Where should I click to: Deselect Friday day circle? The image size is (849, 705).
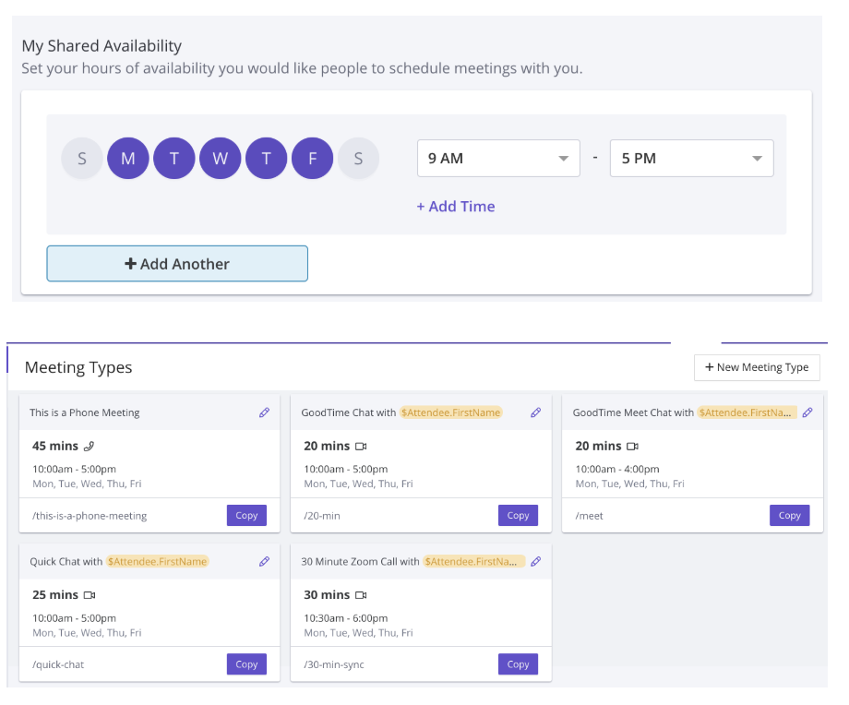pyautogui.click(x=313, y=158)
